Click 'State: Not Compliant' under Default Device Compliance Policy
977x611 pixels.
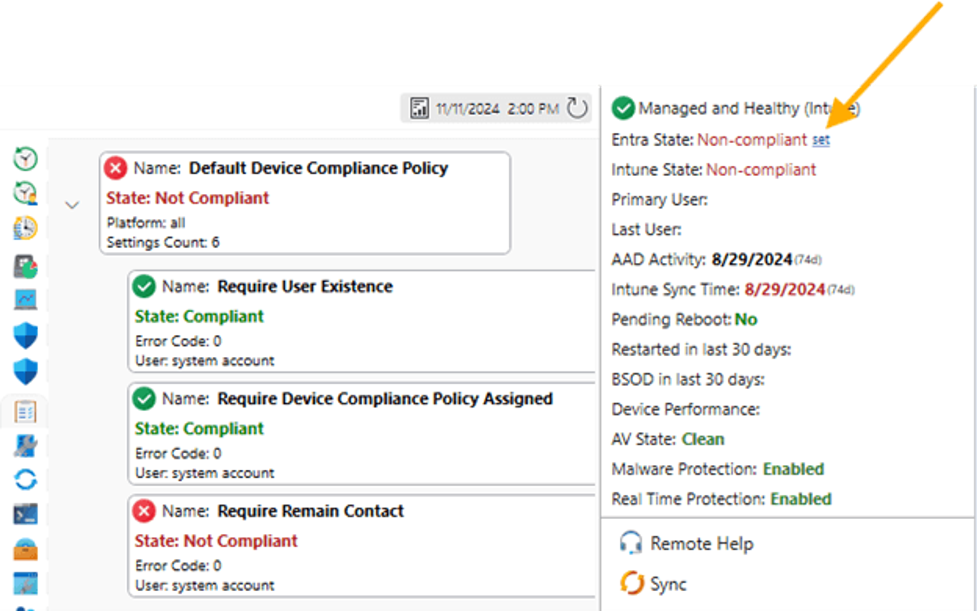click(187, 198)
